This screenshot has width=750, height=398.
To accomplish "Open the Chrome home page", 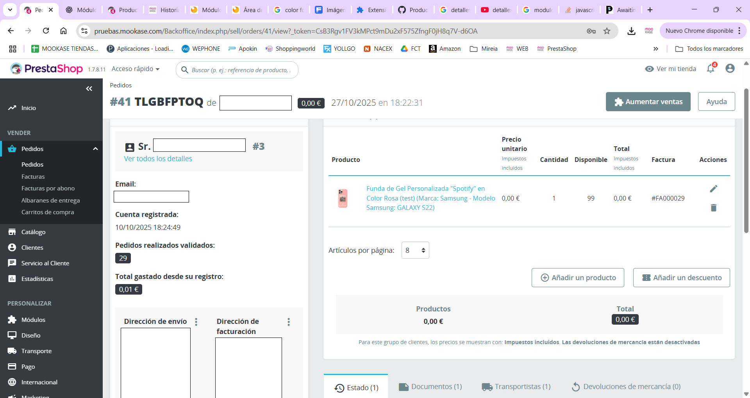I will (63, 31).
